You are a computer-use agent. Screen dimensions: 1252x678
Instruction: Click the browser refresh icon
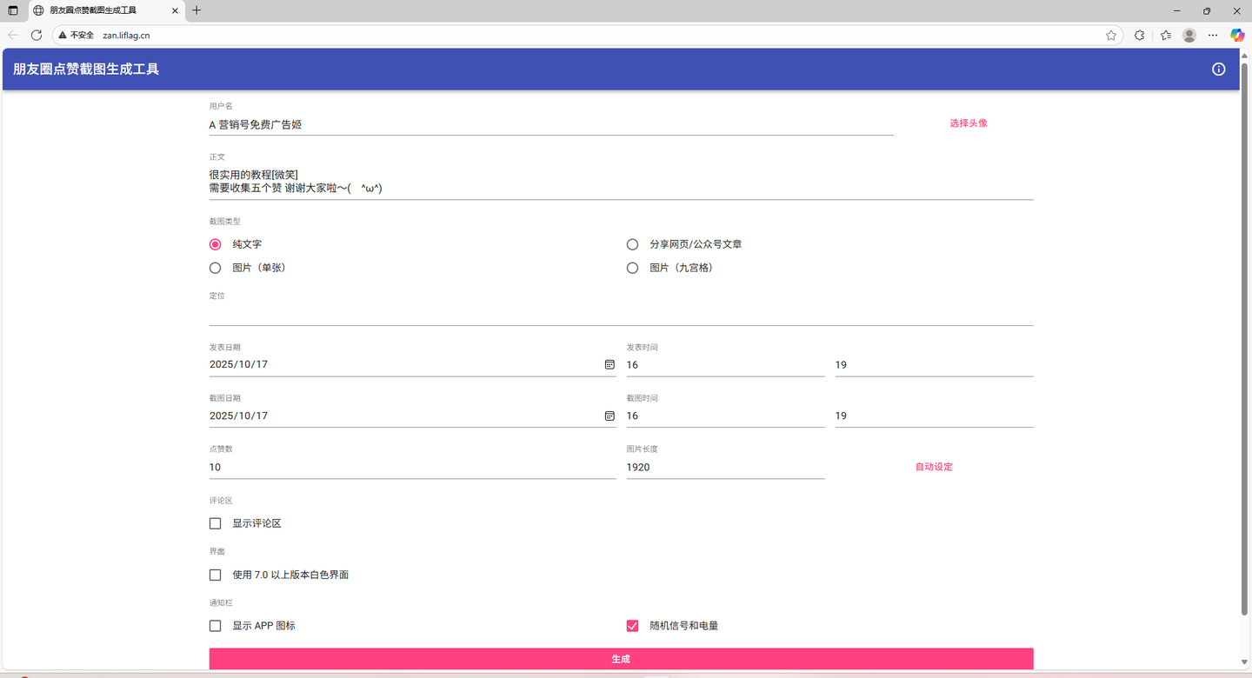37,35
